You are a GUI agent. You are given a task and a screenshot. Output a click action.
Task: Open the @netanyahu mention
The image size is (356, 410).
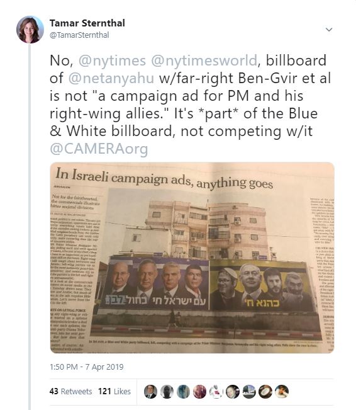[x=111, y=78]
